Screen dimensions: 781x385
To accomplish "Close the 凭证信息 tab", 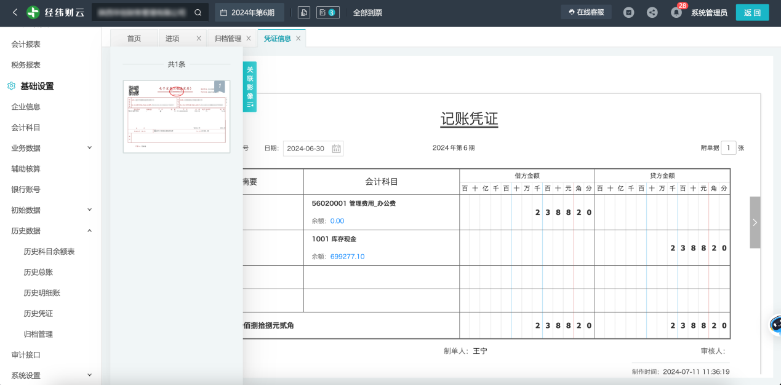I will pyautogui.click(x=298, y=38).
